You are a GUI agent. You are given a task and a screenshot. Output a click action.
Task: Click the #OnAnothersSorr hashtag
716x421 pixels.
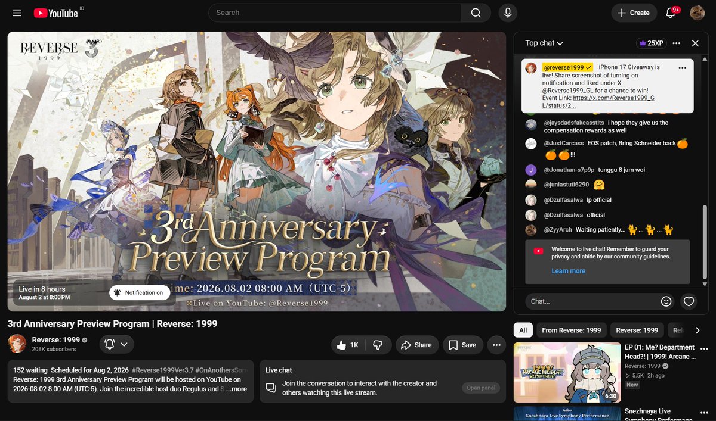tap(220, 370)
